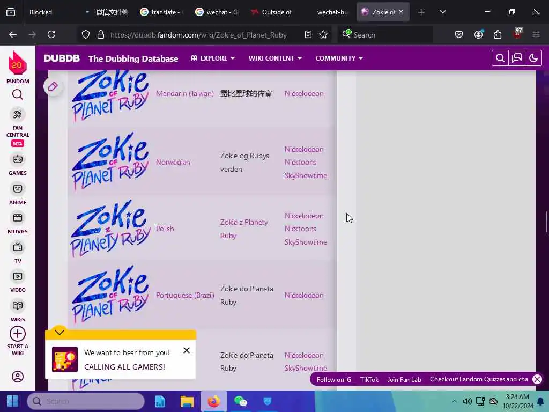This screenshot has height=412, width=549.
Task: Open the list all tabs chevron
Action: click(x=442, y=12)
